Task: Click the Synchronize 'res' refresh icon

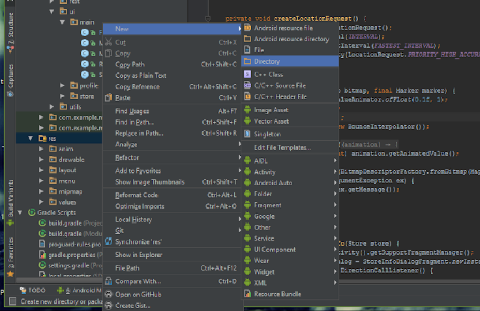Action: tap(108, 241)
